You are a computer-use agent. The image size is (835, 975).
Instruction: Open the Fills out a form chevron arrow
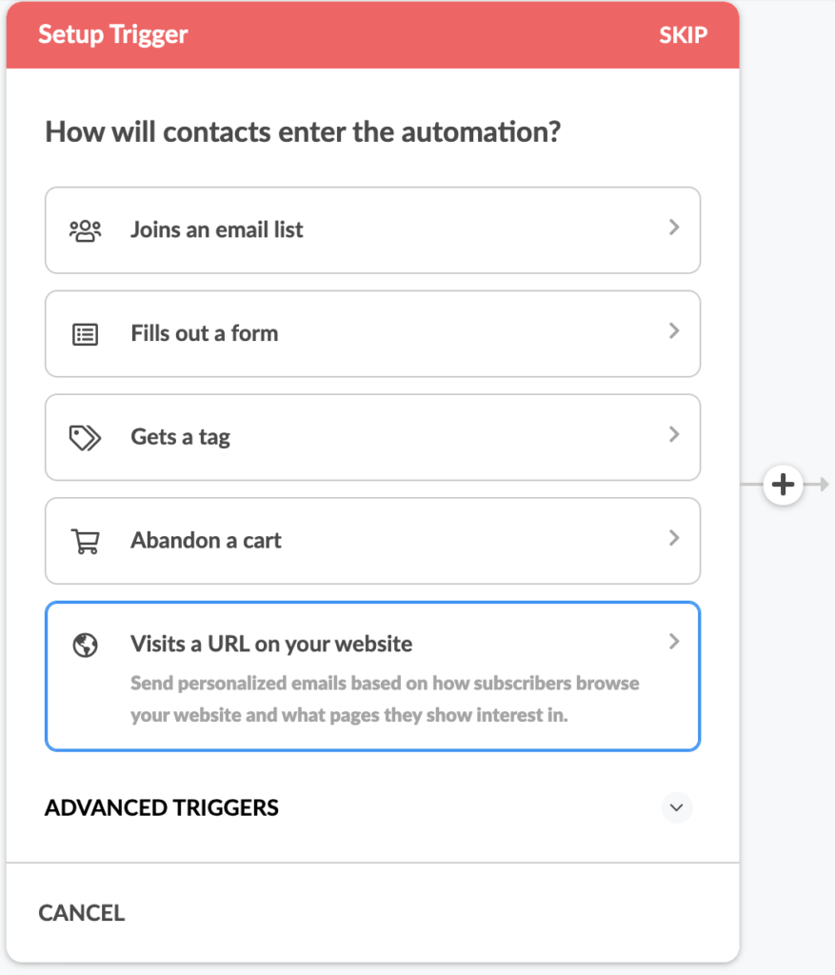point(674,330)
